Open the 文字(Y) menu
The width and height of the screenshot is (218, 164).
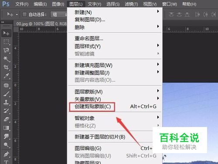pyautogui.click(x=95, y=4)
